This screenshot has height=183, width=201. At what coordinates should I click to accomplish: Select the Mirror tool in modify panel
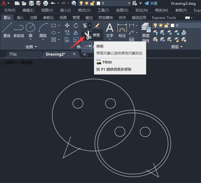(x=76, y=33)
